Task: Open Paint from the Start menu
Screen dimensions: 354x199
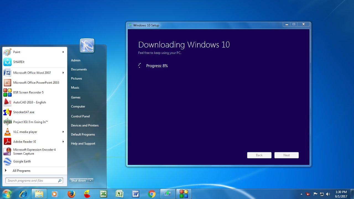Action: [17, 52]
